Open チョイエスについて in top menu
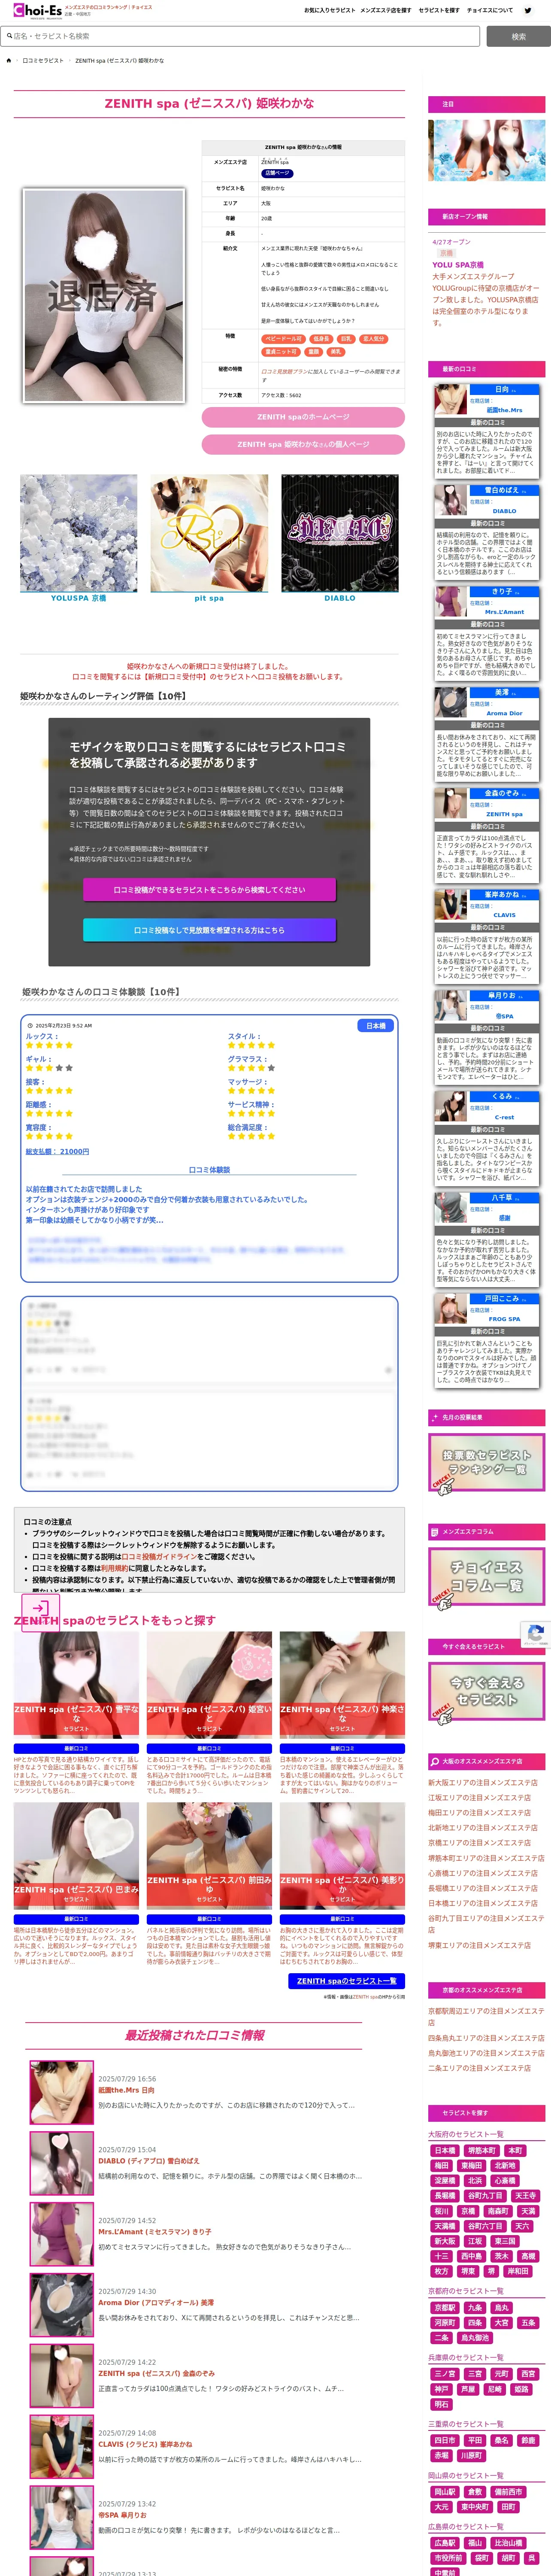 (x=490, y=10)
